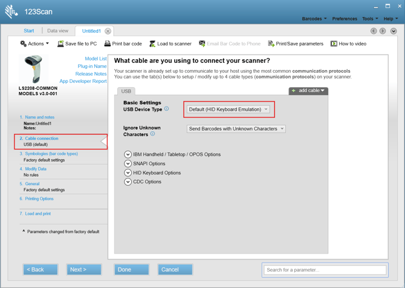Open Ignore Unknown Characters dropdown
The image size is (405, 288).
[236, 129]
